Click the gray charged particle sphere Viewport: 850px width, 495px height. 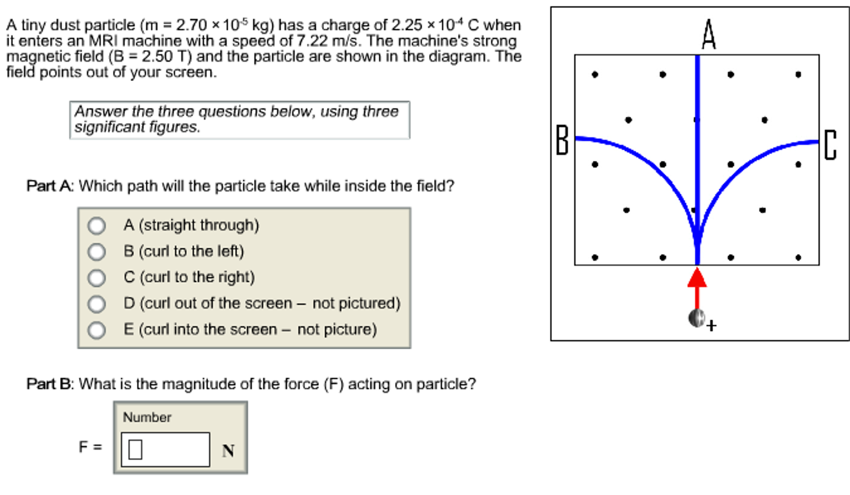(696, 318)
